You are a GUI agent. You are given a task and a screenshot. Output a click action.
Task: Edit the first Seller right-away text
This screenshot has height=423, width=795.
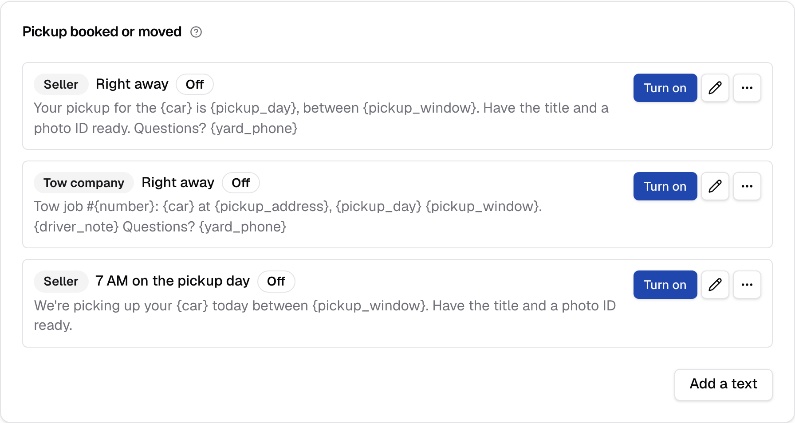click(x=715, y=88)
